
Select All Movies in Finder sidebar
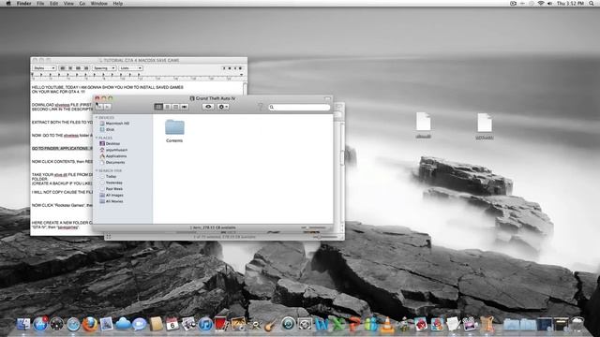(112, 201)
